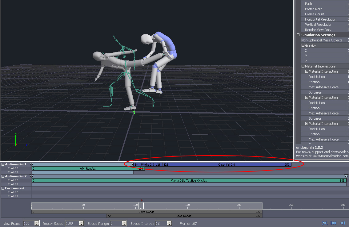
Task: Select Track02 under Audiomotion2
Action: (13, 180)
